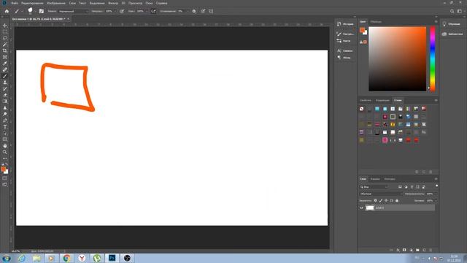Select the Clone Stamp tool
This screenshot has height=263, width=467.
(x=5, y=83)
